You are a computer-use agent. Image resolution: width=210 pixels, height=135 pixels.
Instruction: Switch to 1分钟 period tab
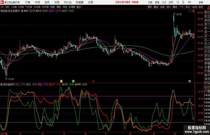pos(14,7)
